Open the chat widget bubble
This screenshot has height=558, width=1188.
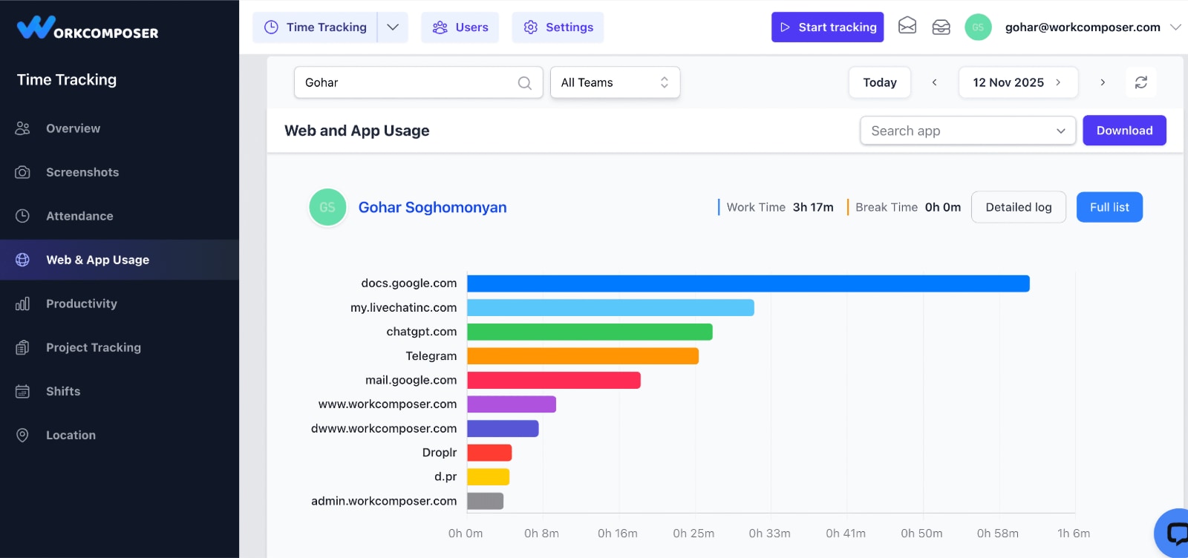pos(1173,533)
